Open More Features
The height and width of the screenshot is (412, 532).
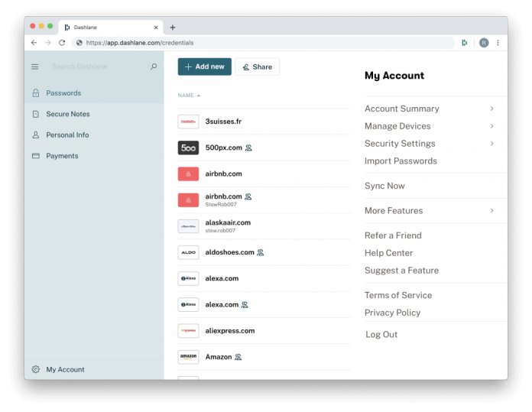tap(394, 211)
